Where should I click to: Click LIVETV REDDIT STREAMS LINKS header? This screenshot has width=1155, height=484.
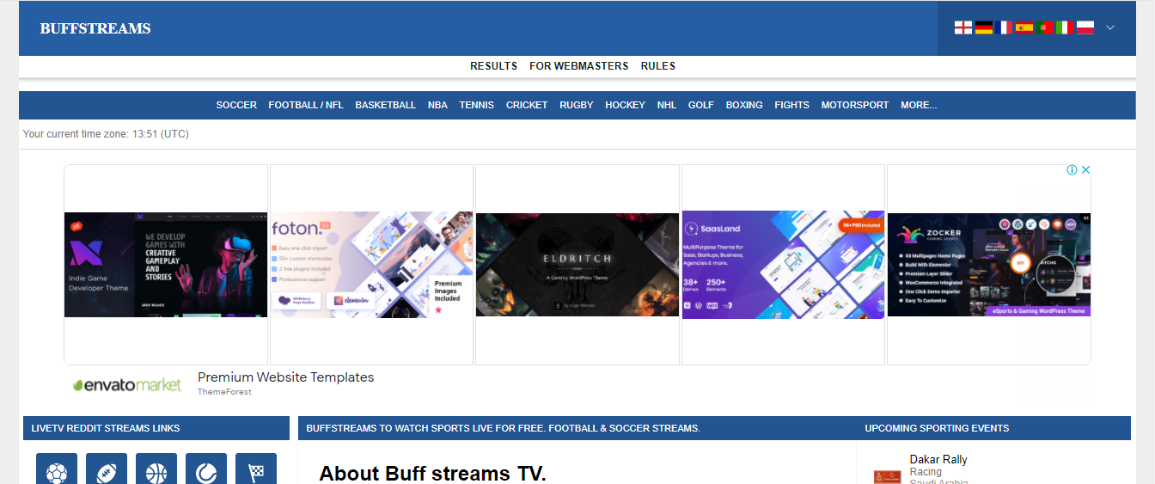point(106,428)
